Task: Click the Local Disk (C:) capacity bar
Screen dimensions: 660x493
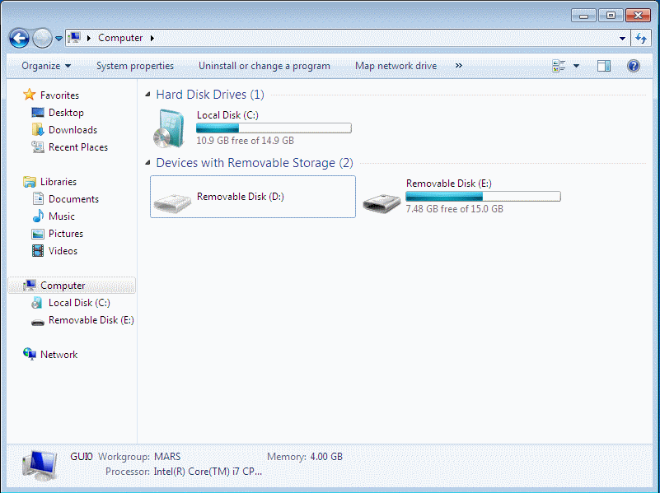Action: (274, 128)
